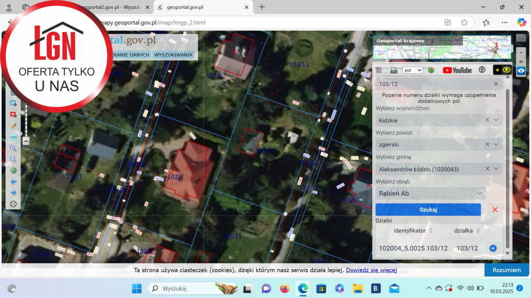Toggle the high contrast eye mode
The height and width of the screenshot is (298, 531).
coord(502,70)
